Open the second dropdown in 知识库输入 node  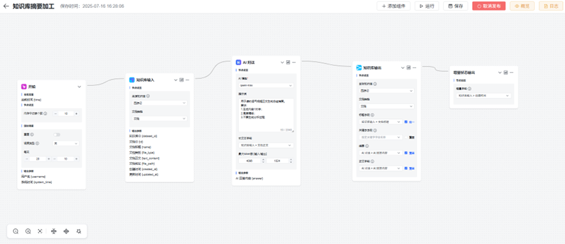click(x=159, y=118)
